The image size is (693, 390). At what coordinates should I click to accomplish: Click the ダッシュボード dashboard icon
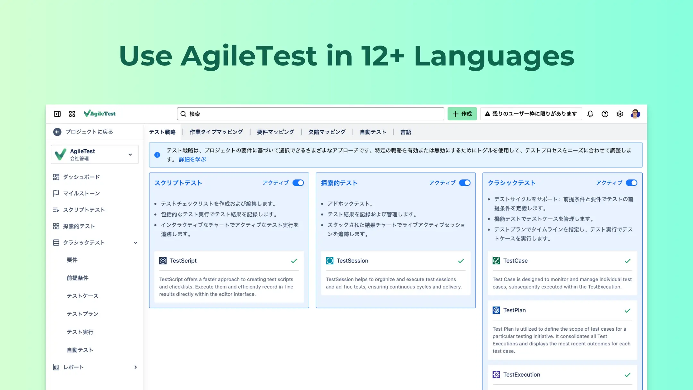[x=56, y=177]
